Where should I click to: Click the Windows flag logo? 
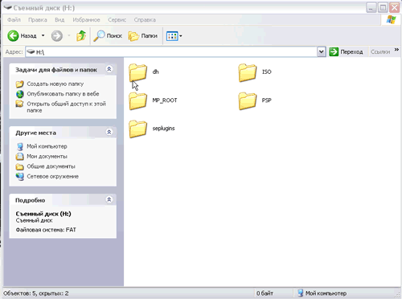point(392,19)
